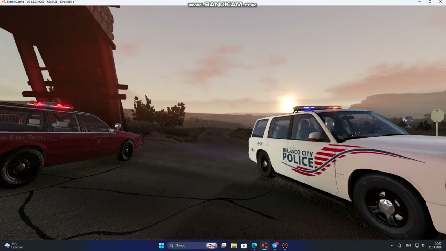Minimize the BeamNG.drive window

420,2
